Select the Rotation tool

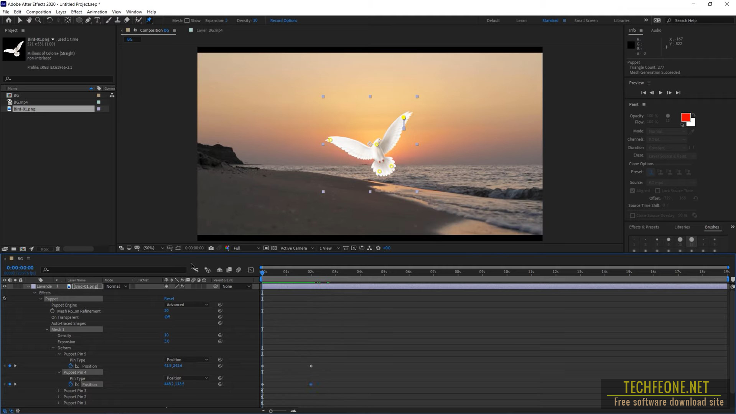[x=49, y=20]
